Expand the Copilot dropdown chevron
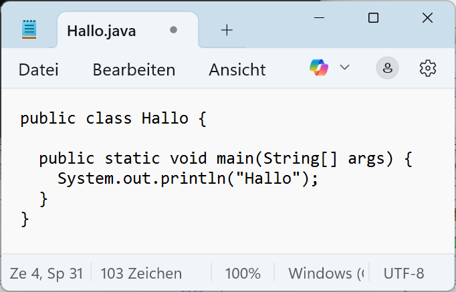 345,67
